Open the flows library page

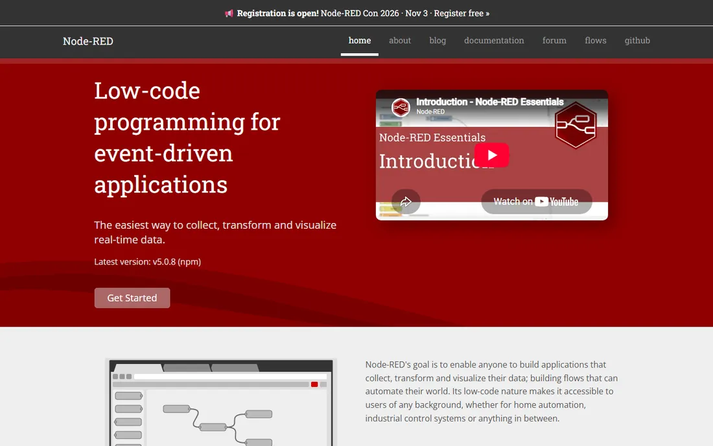(595, 40)
